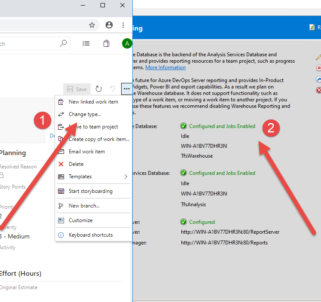Click the Analysis Services green check icon

click(x=183, y=173)
